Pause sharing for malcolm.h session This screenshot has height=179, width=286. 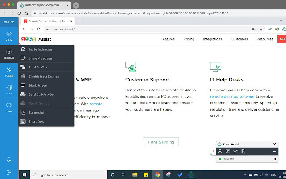pyautogui.click(x=275, y=159)
